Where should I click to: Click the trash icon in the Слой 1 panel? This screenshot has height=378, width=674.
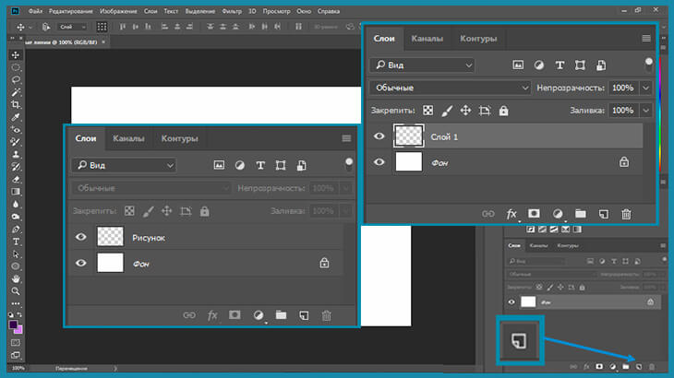click(x=626, y=214)
